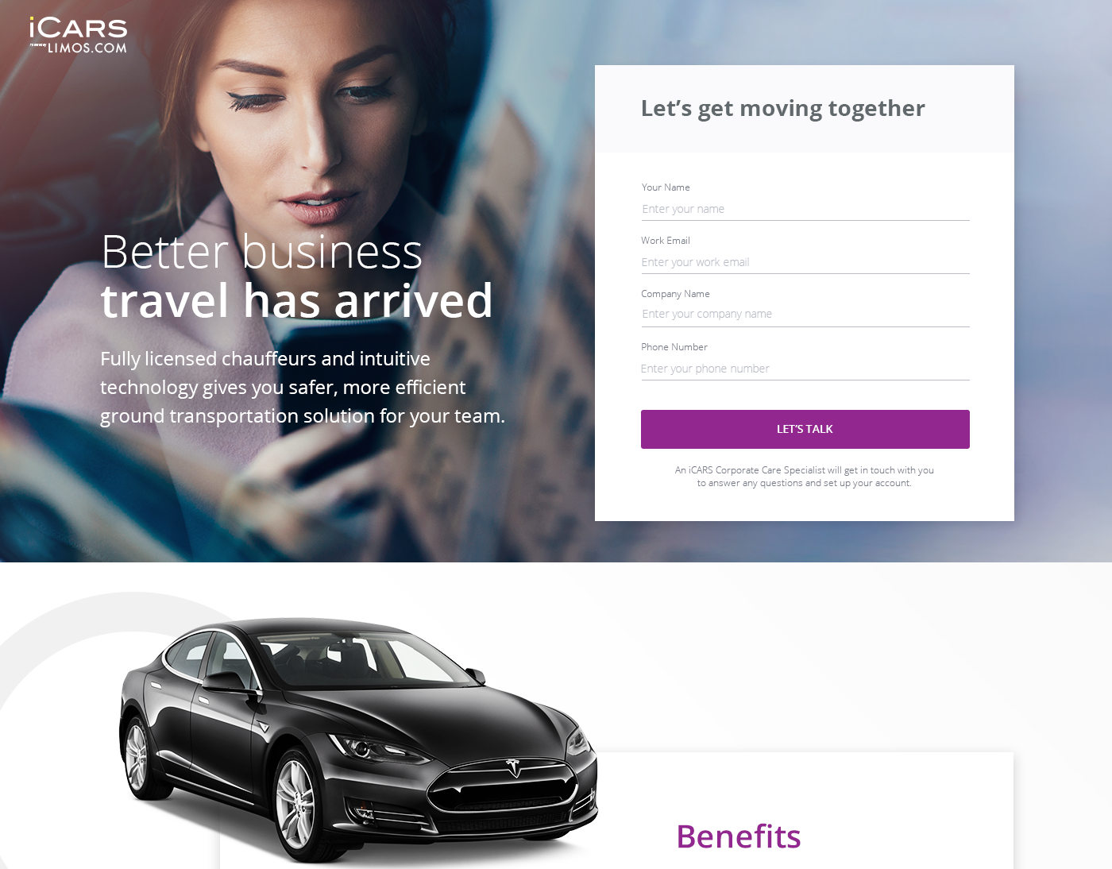Click the "Fully licensed chauffeurs" description paragraph
Screen dimensions: 1112x869
pos(302,388)
